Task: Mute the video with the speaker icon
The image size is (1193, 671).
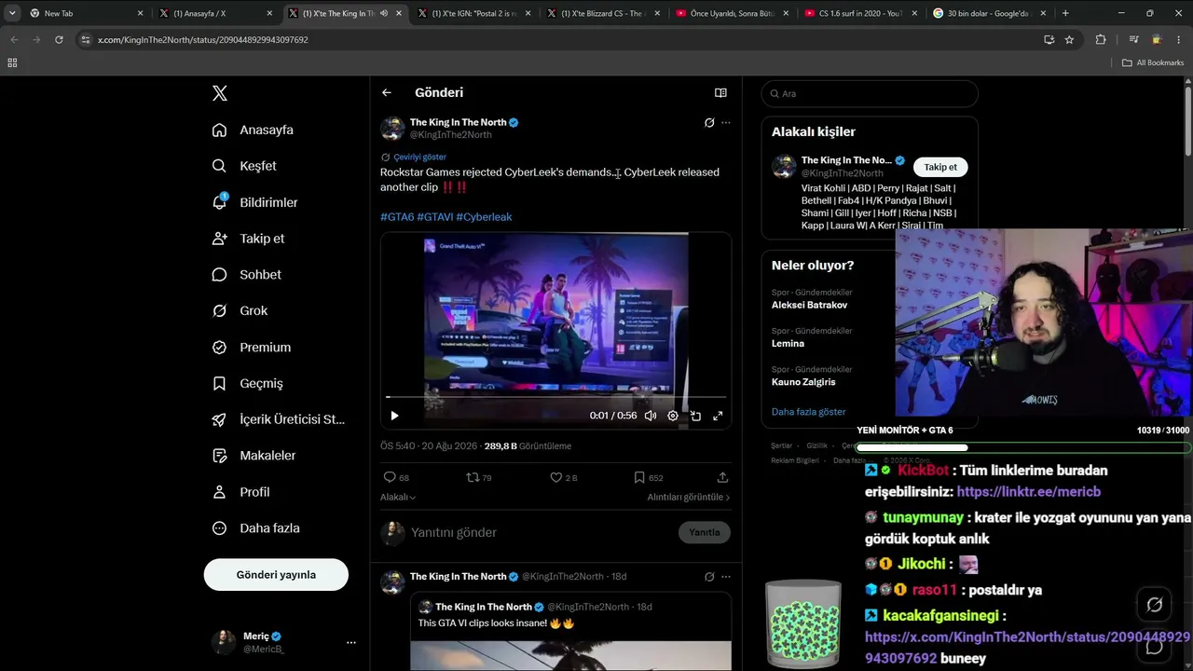Action: click(x=651, y=416)
